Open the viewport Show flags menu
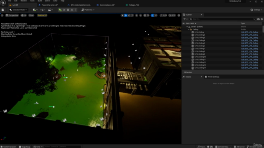Viewport: 264px width, 148px height. [31, 15]
